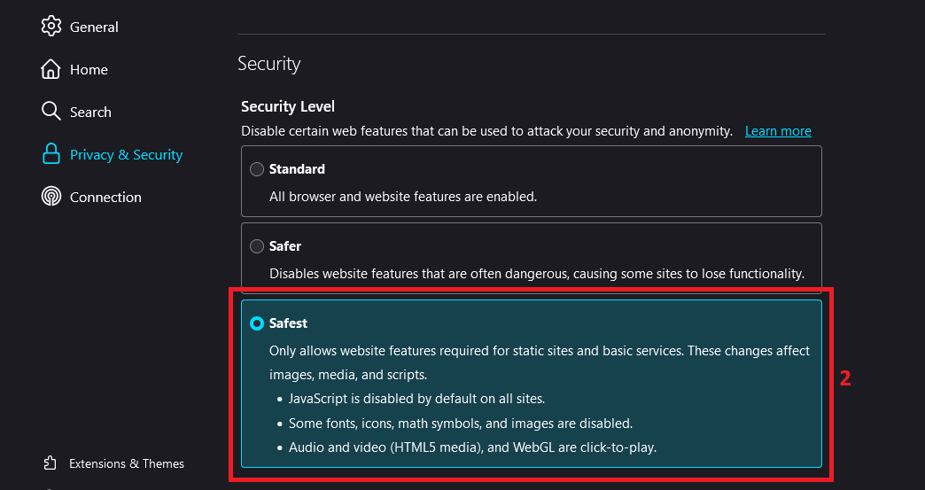Viewport: 925px width, 490px height.
Task: Open Extensions & Themes text link
Action: pos(127,463)
